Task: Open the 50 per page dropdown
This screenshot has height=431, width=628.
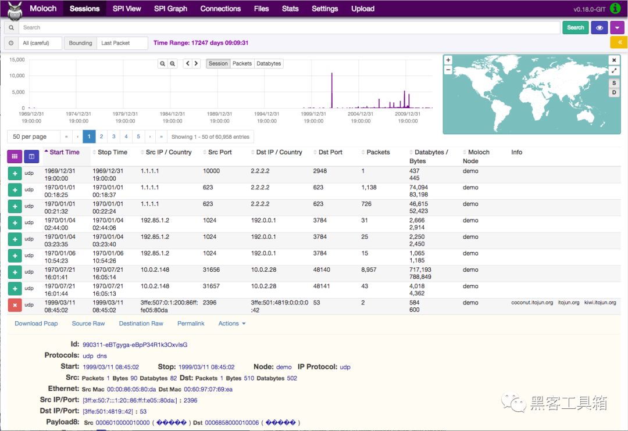Action: [34, 137]
